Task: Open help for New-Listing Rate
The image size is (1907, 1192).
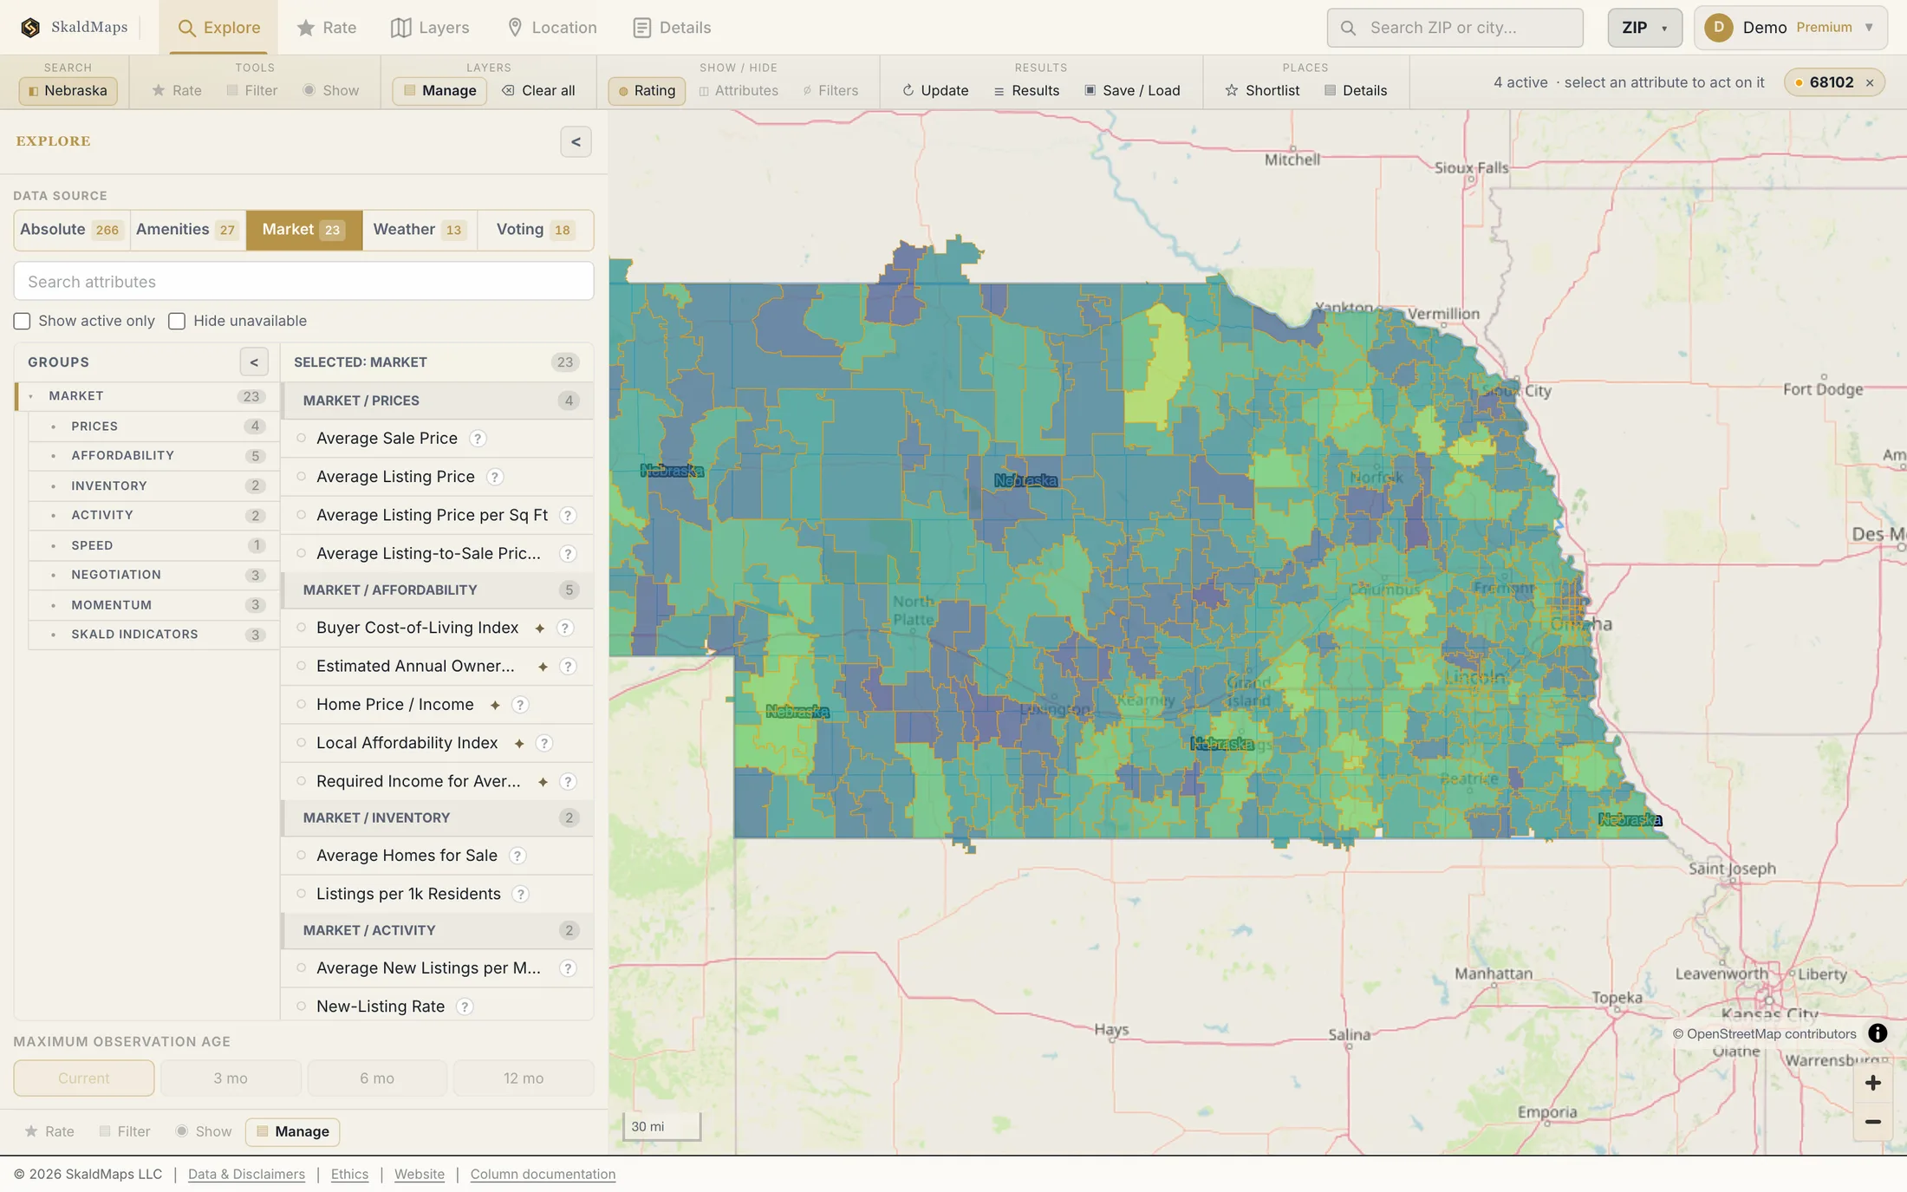Action: [465, 1006]
